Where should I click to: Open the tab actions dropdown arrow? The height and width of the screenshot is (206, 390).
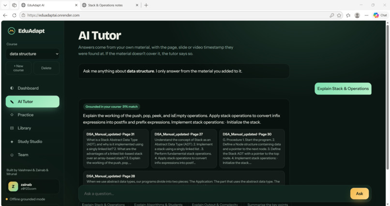[x=5, y=5]
